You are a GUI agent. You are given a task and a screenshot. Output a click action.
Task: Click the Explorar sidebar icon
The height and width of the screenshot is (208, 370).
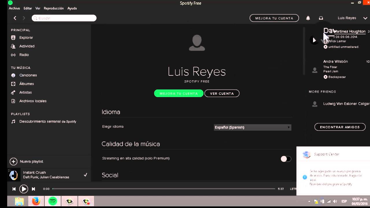[13, 38]
